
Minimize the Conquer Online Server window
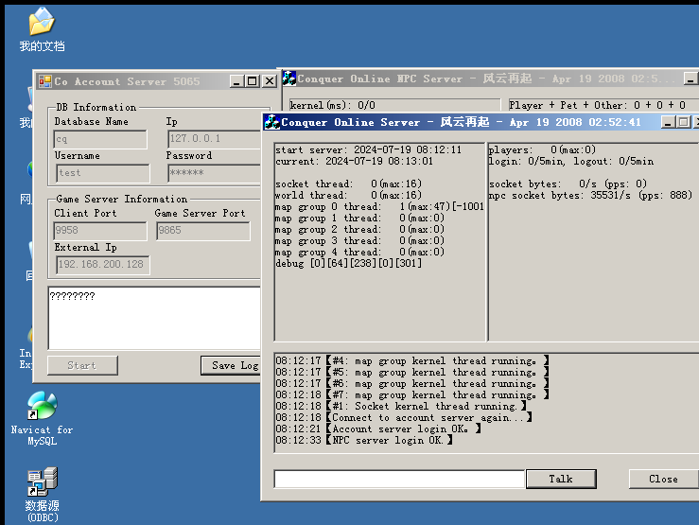coord(668,122)
